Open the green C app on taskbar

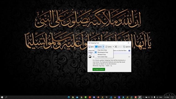click(86, 97)
